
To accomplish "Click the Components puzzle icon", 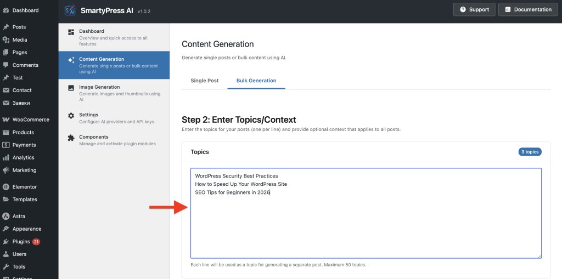I will coord(71,138).
